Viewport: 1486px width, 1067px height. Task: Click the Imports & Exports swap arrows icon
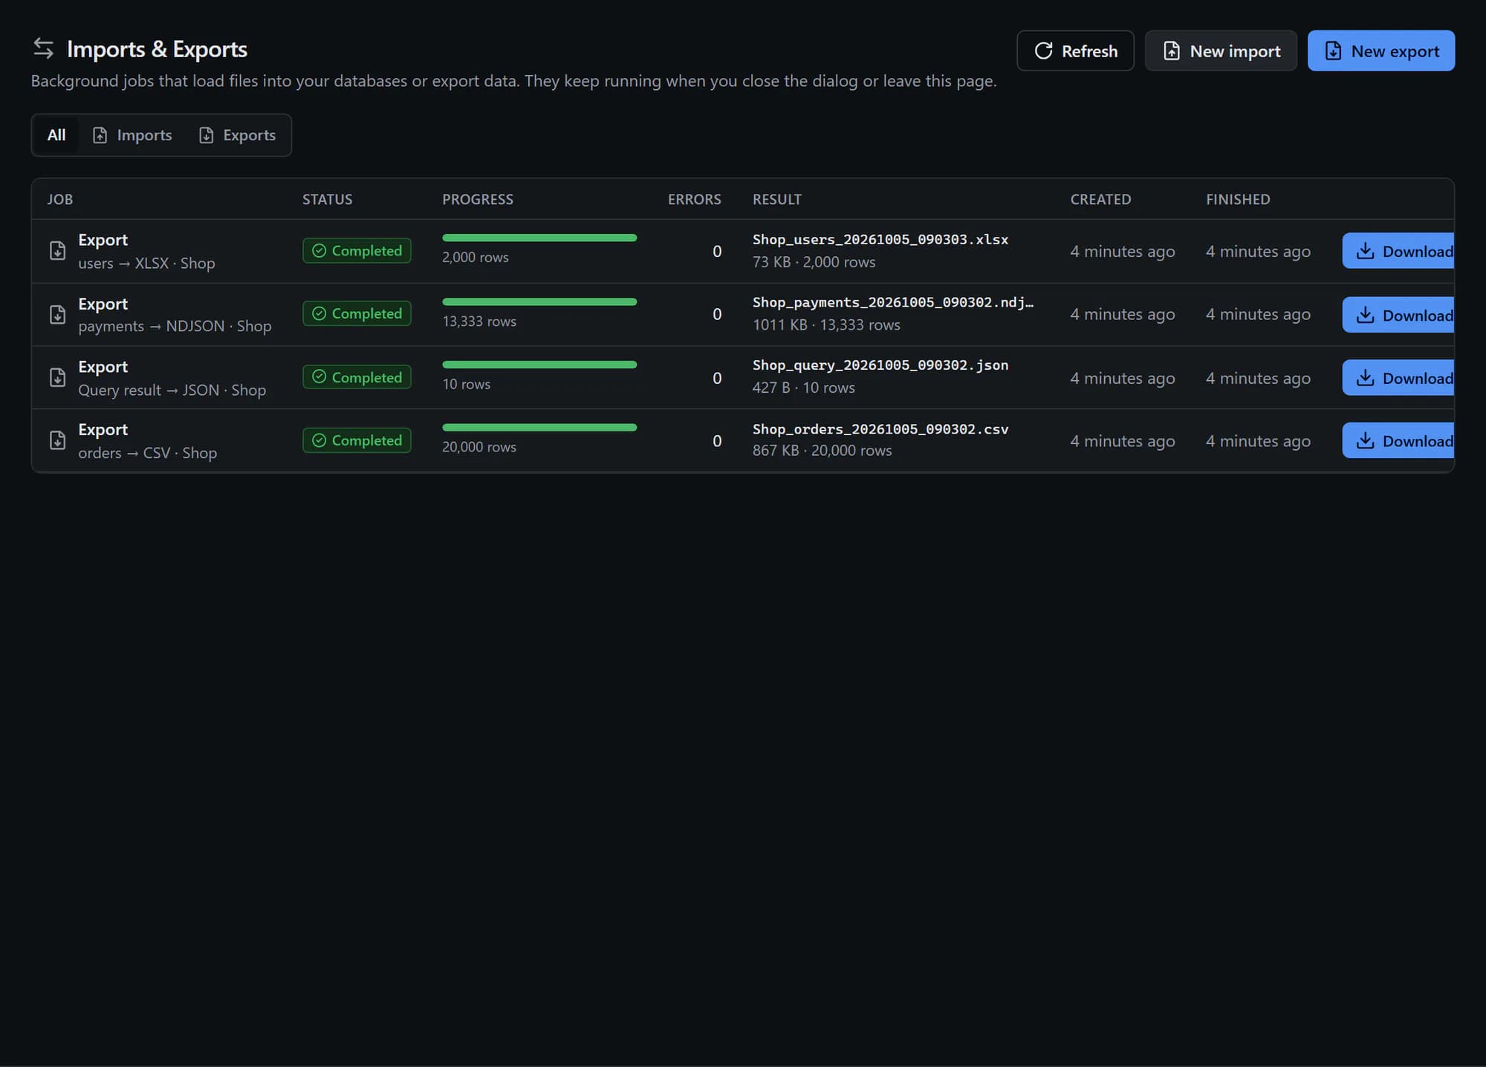(43, 49)
